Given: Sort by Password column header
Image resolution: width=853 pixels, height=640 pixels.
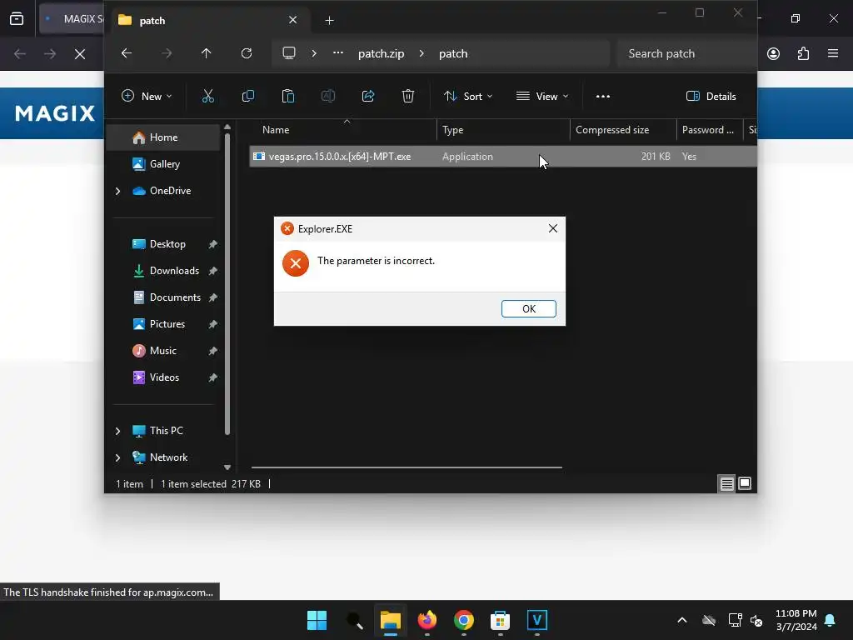Looking at the screenshot, I should click(x=710, y=129).
